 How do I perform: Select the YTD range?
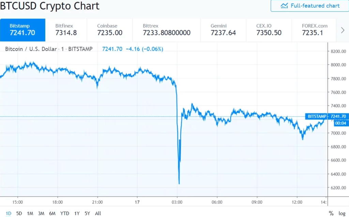[x=64, y=213]
